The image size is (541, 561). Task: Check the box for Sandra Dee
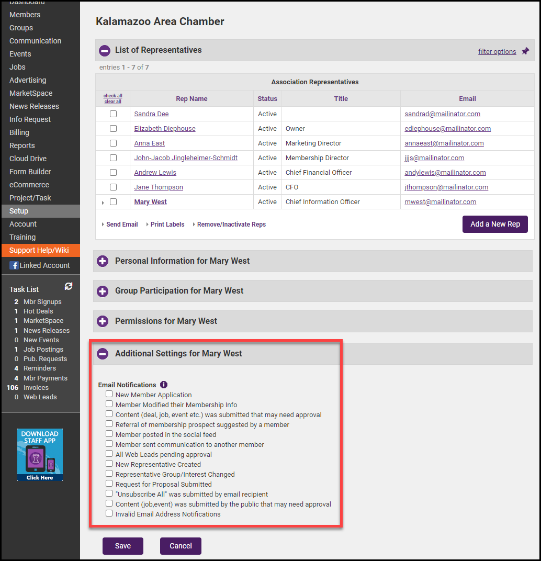click(x=113, y=114)
